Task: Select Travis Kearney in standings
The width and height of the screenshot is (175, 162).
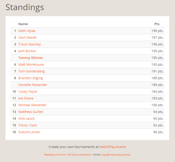Action: (29, 44)
